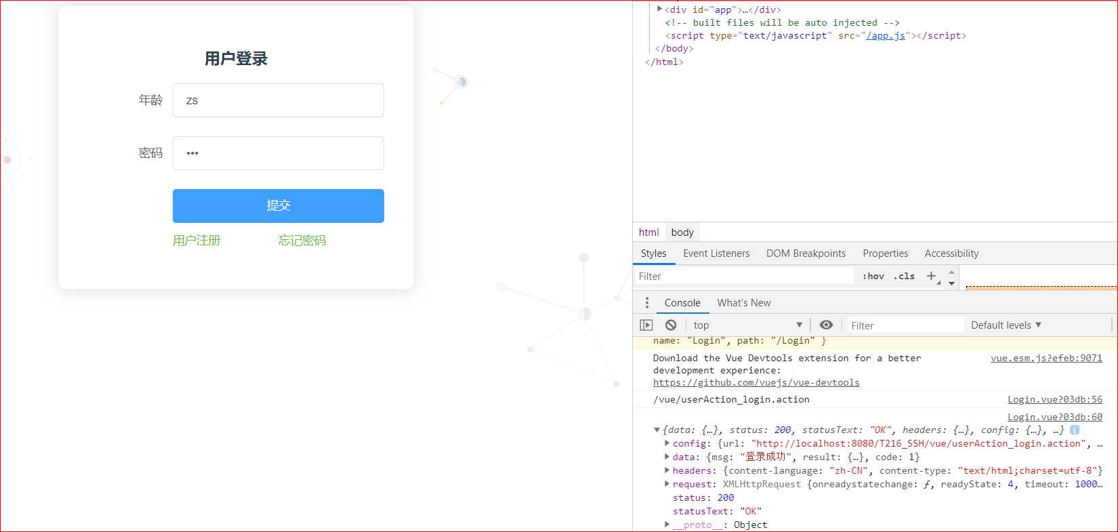
Task: Open source link Login.vue?03db:56
Action: (1055, 400)
